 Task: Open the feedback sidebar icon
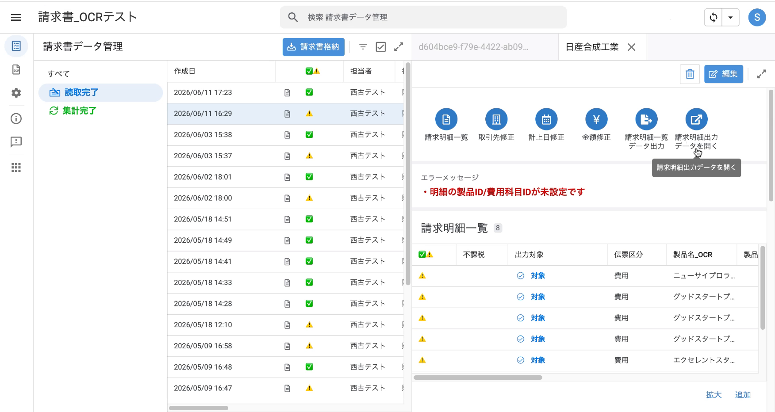tap(16, 142)
